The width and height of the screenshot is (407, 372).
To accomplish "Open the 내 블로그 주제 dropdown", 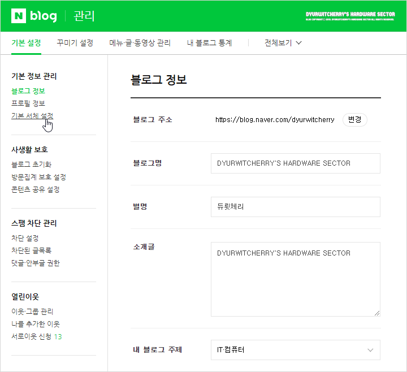I will pos(296,350).
